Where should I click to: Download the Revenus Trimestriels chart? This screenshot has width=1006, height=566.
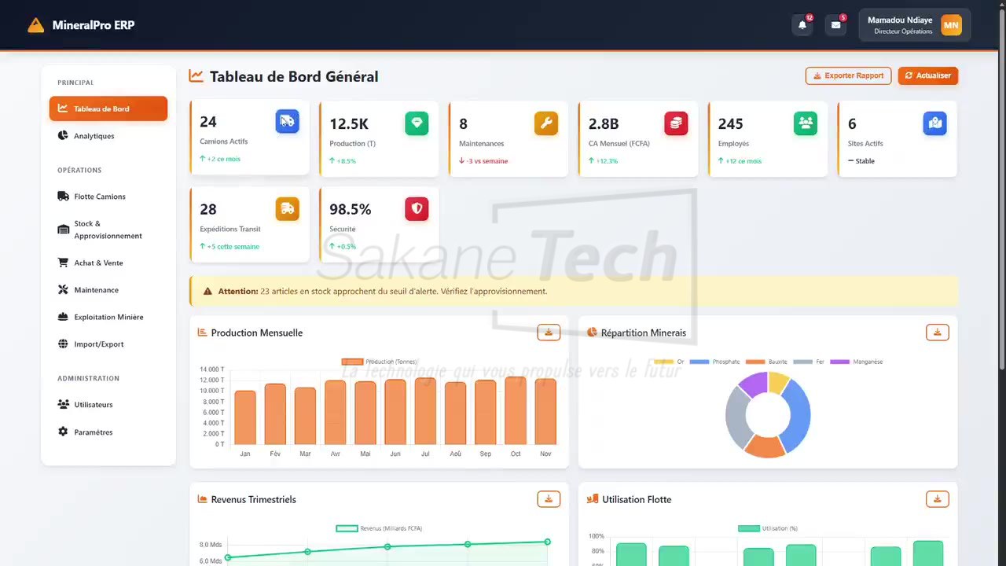point(549,499)
